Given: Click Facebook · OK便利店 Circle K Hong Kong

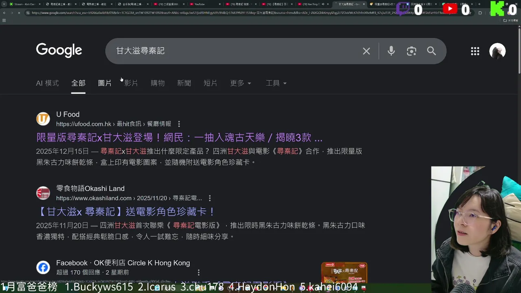Looking at the screenshot, I should (x=123, y=263).
